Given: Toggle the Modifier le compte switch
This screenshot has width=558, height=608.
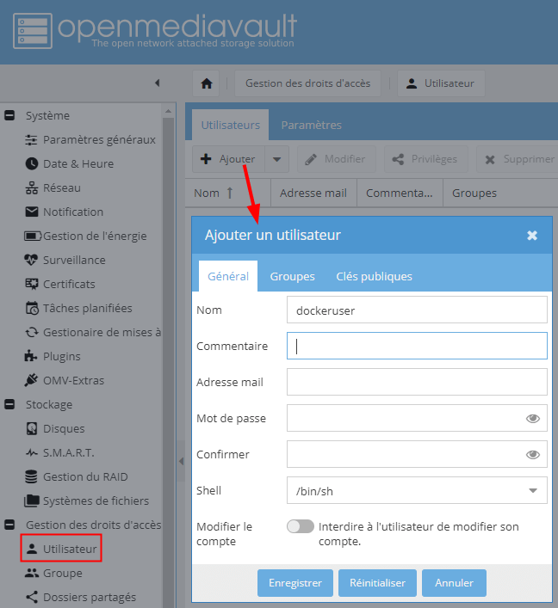Looking at the screenshot, I should (301, 526).
